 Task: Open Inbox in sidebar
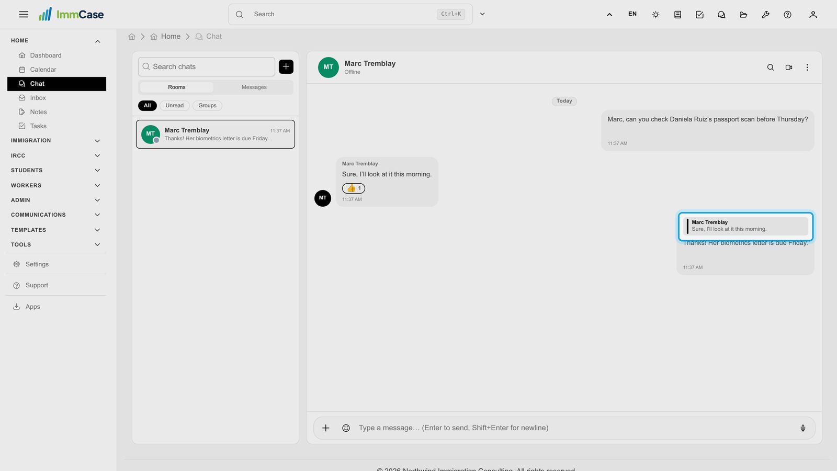pyautogui.click(x=56, y=98)
